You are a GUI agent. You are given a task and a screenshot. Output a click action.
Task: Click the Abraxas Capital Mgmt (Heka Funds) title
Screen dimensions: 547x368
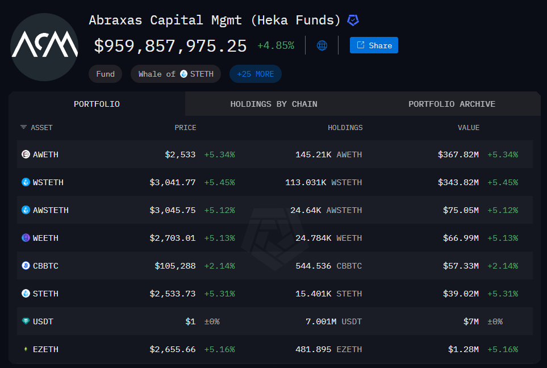click(215, 20)
